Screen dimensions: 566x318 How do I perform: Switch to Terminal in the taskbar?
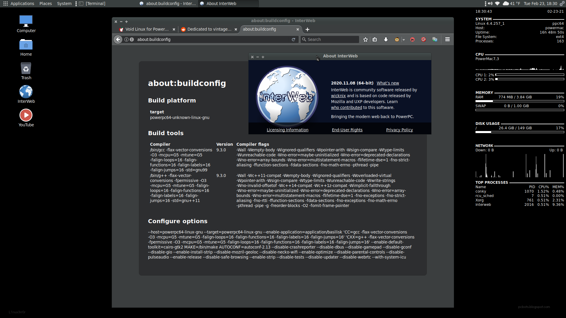92,4
